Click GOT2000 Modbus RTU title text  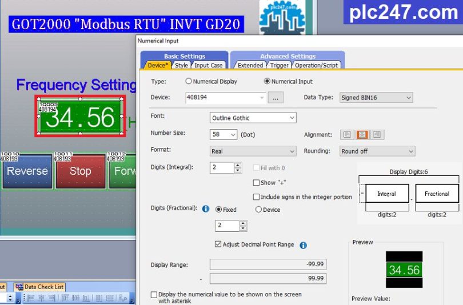pyautogui.click(x=126, y=24)
